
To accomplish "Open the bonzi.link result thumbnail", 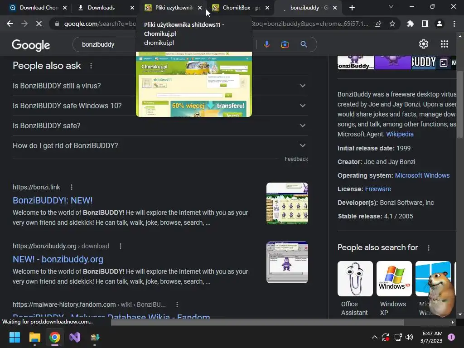I will pyautogui.click(x=287, y=203).
